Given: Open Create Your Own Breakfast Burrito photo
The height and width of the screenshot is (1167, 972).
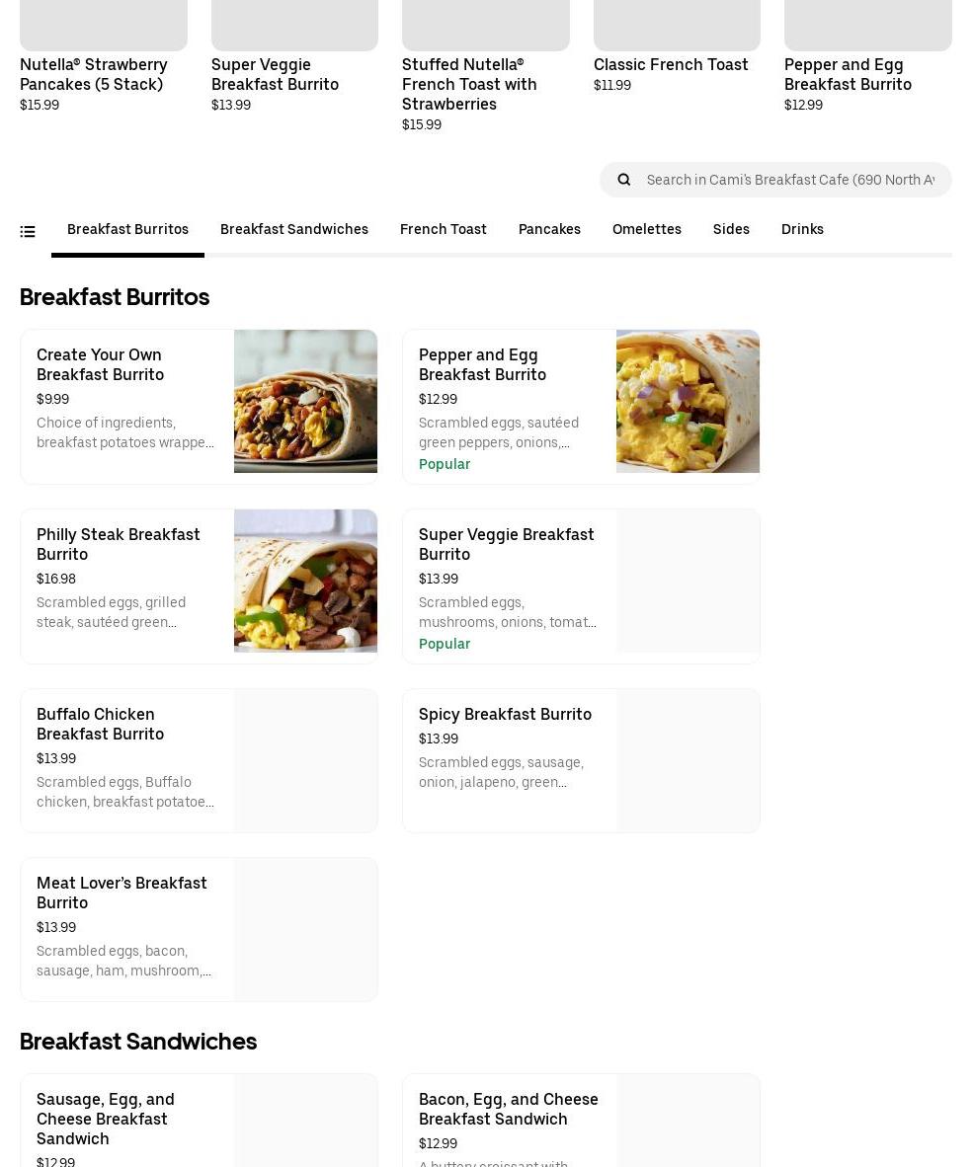Looking at the screenshot, I should (305, 401).
